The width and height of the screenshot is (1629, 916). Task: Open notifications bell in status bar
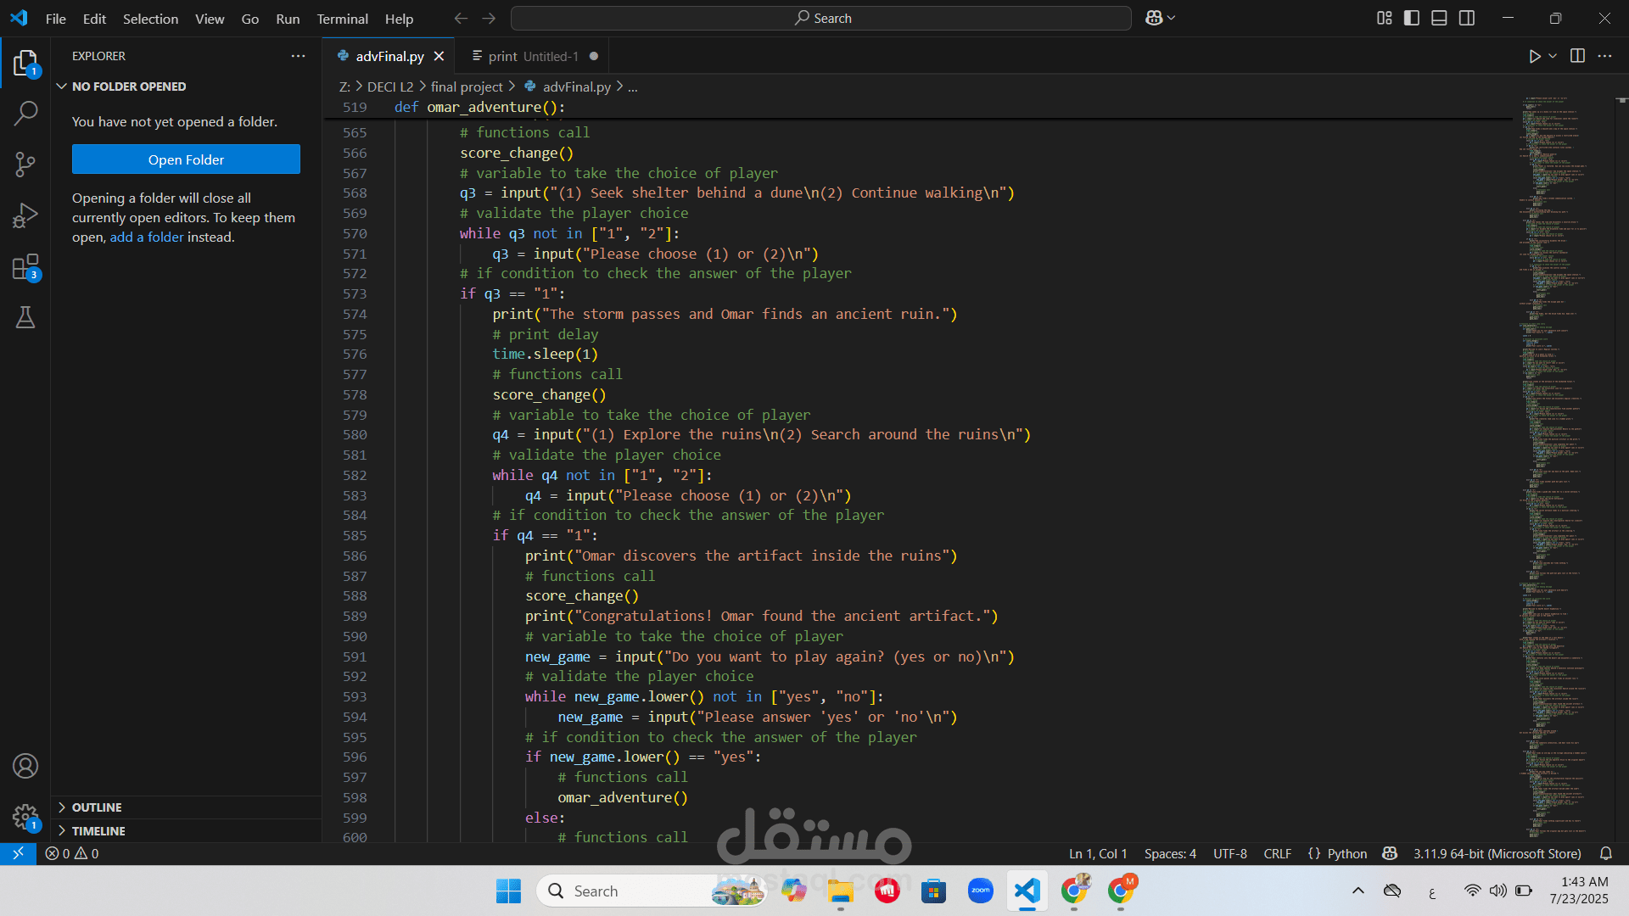tap(1605, 853)
